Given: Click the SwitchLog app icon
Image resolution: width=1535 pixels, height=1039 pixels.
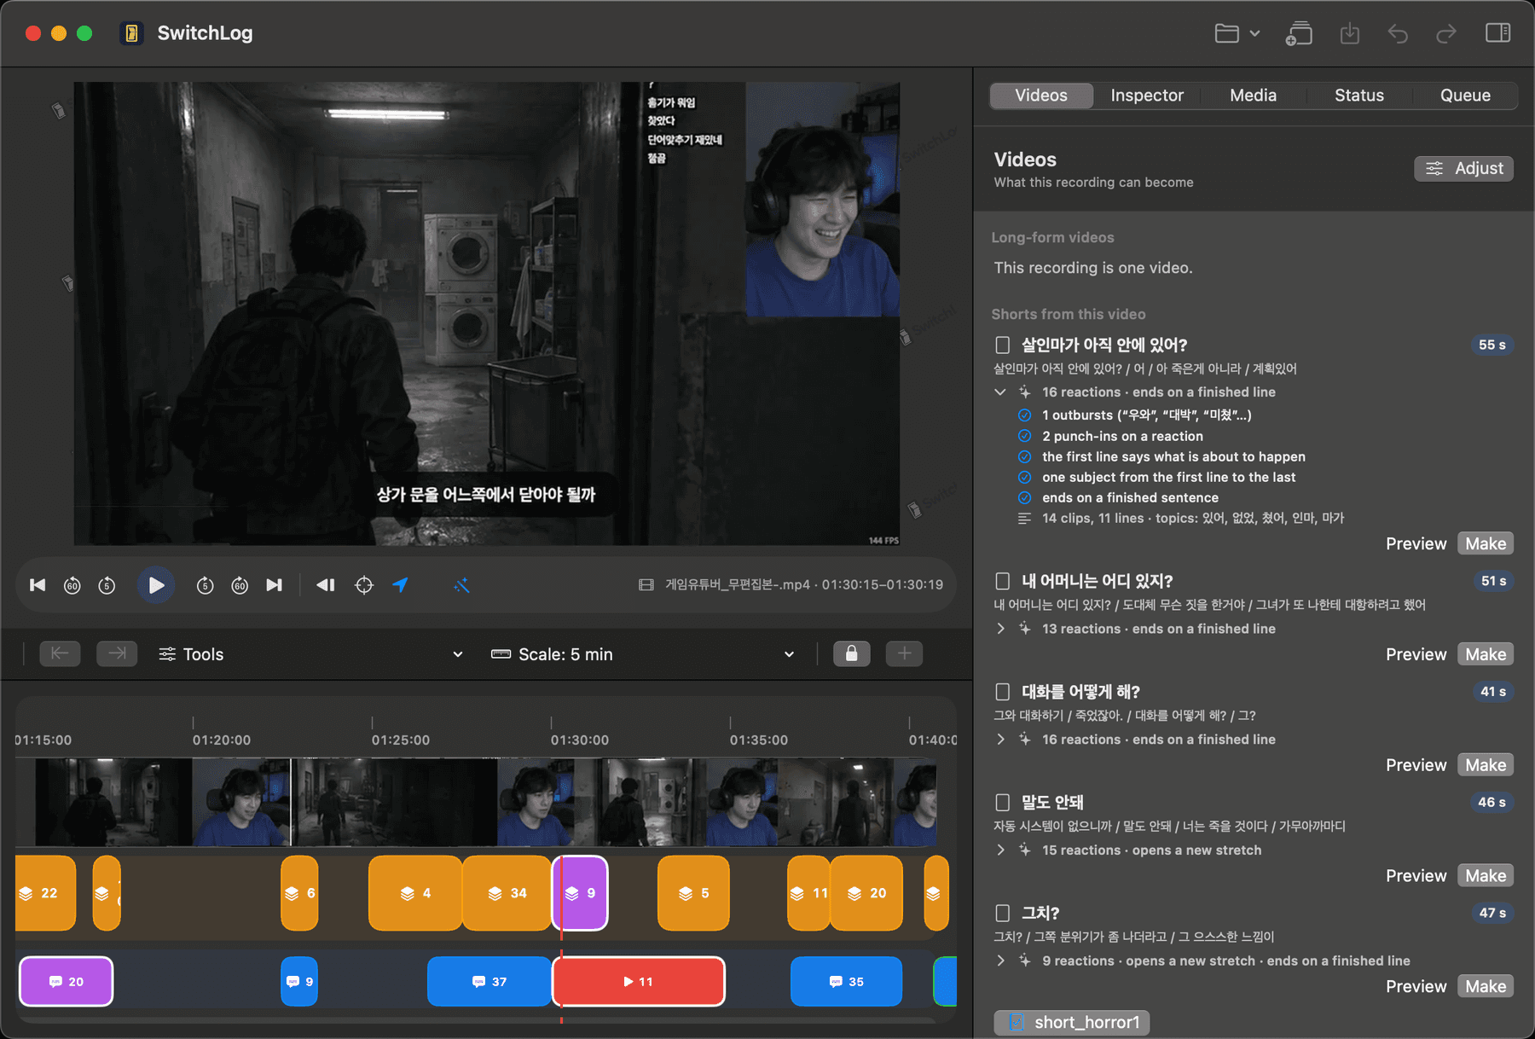Looking at the screenshot, I should pos(131,33).
